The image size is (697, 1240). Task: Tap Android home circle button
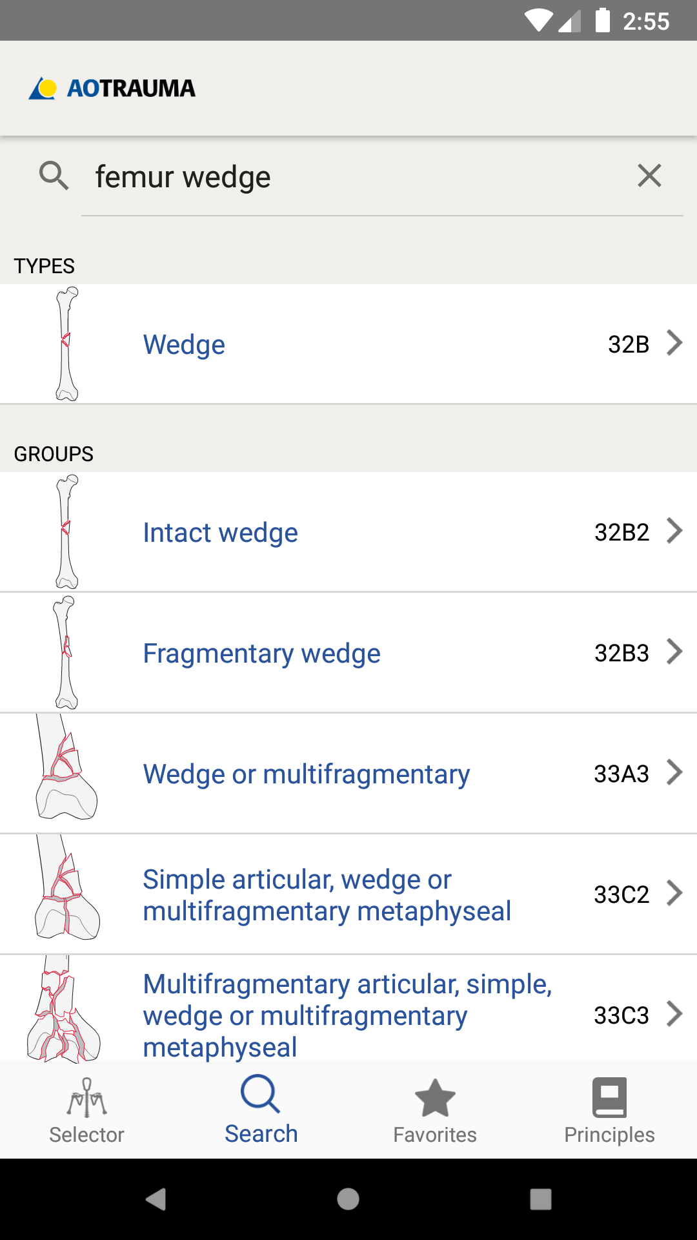point(348,1199)
